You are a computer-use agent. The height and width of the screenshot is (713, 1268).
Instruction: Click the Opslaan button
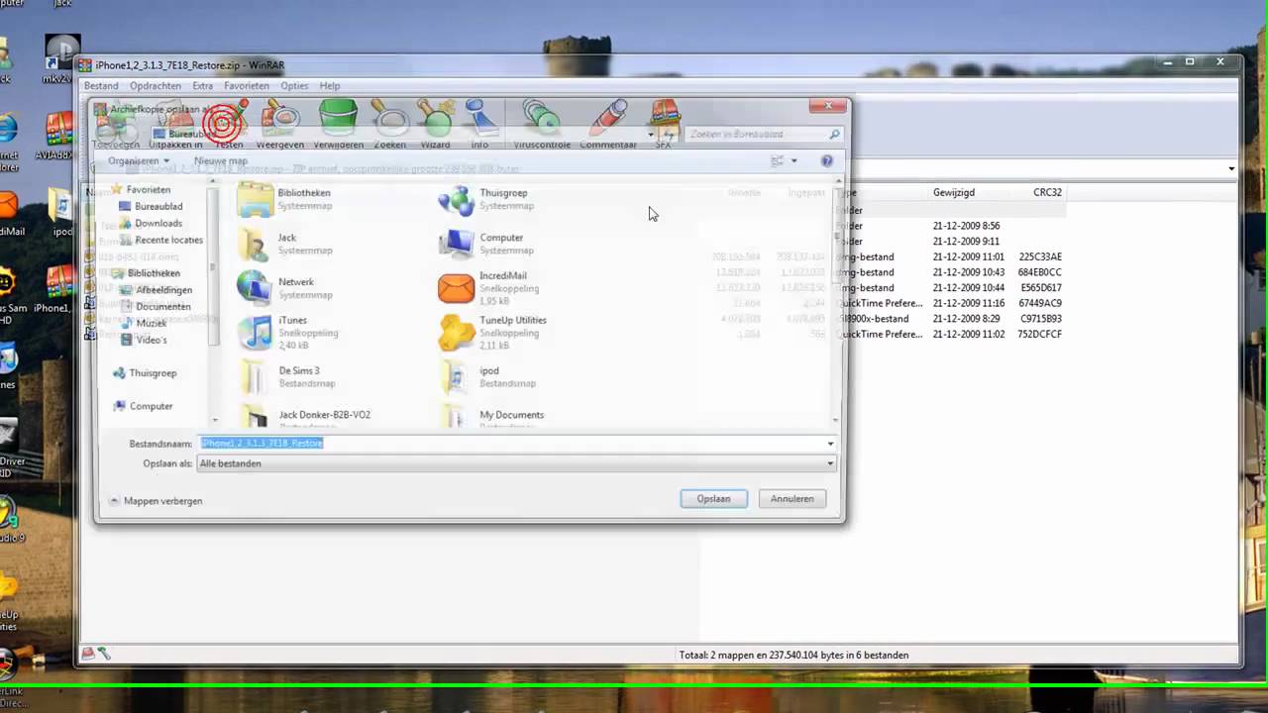(713, 499)
